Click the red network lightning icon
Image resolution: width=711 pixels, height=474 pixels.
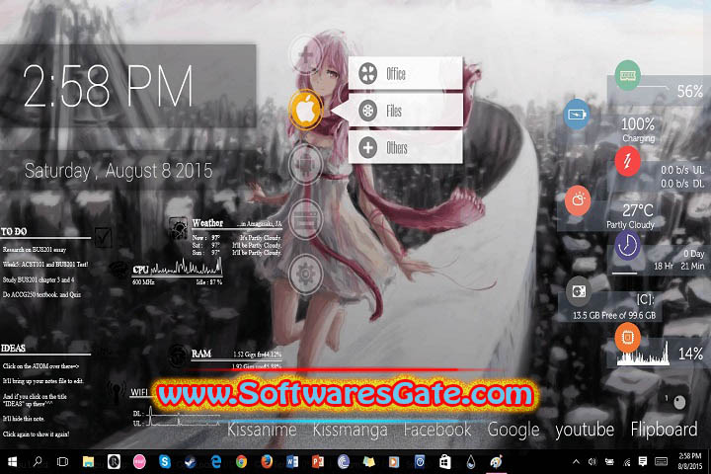coord(628,161)
